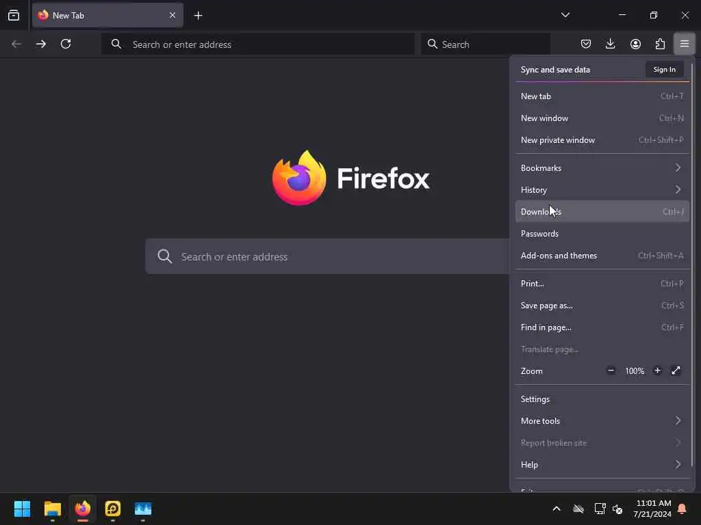The width and height of the screenshot is (701, 525).
Task: Click the muted volume tray icon
Action: click(x=617, y=509)
